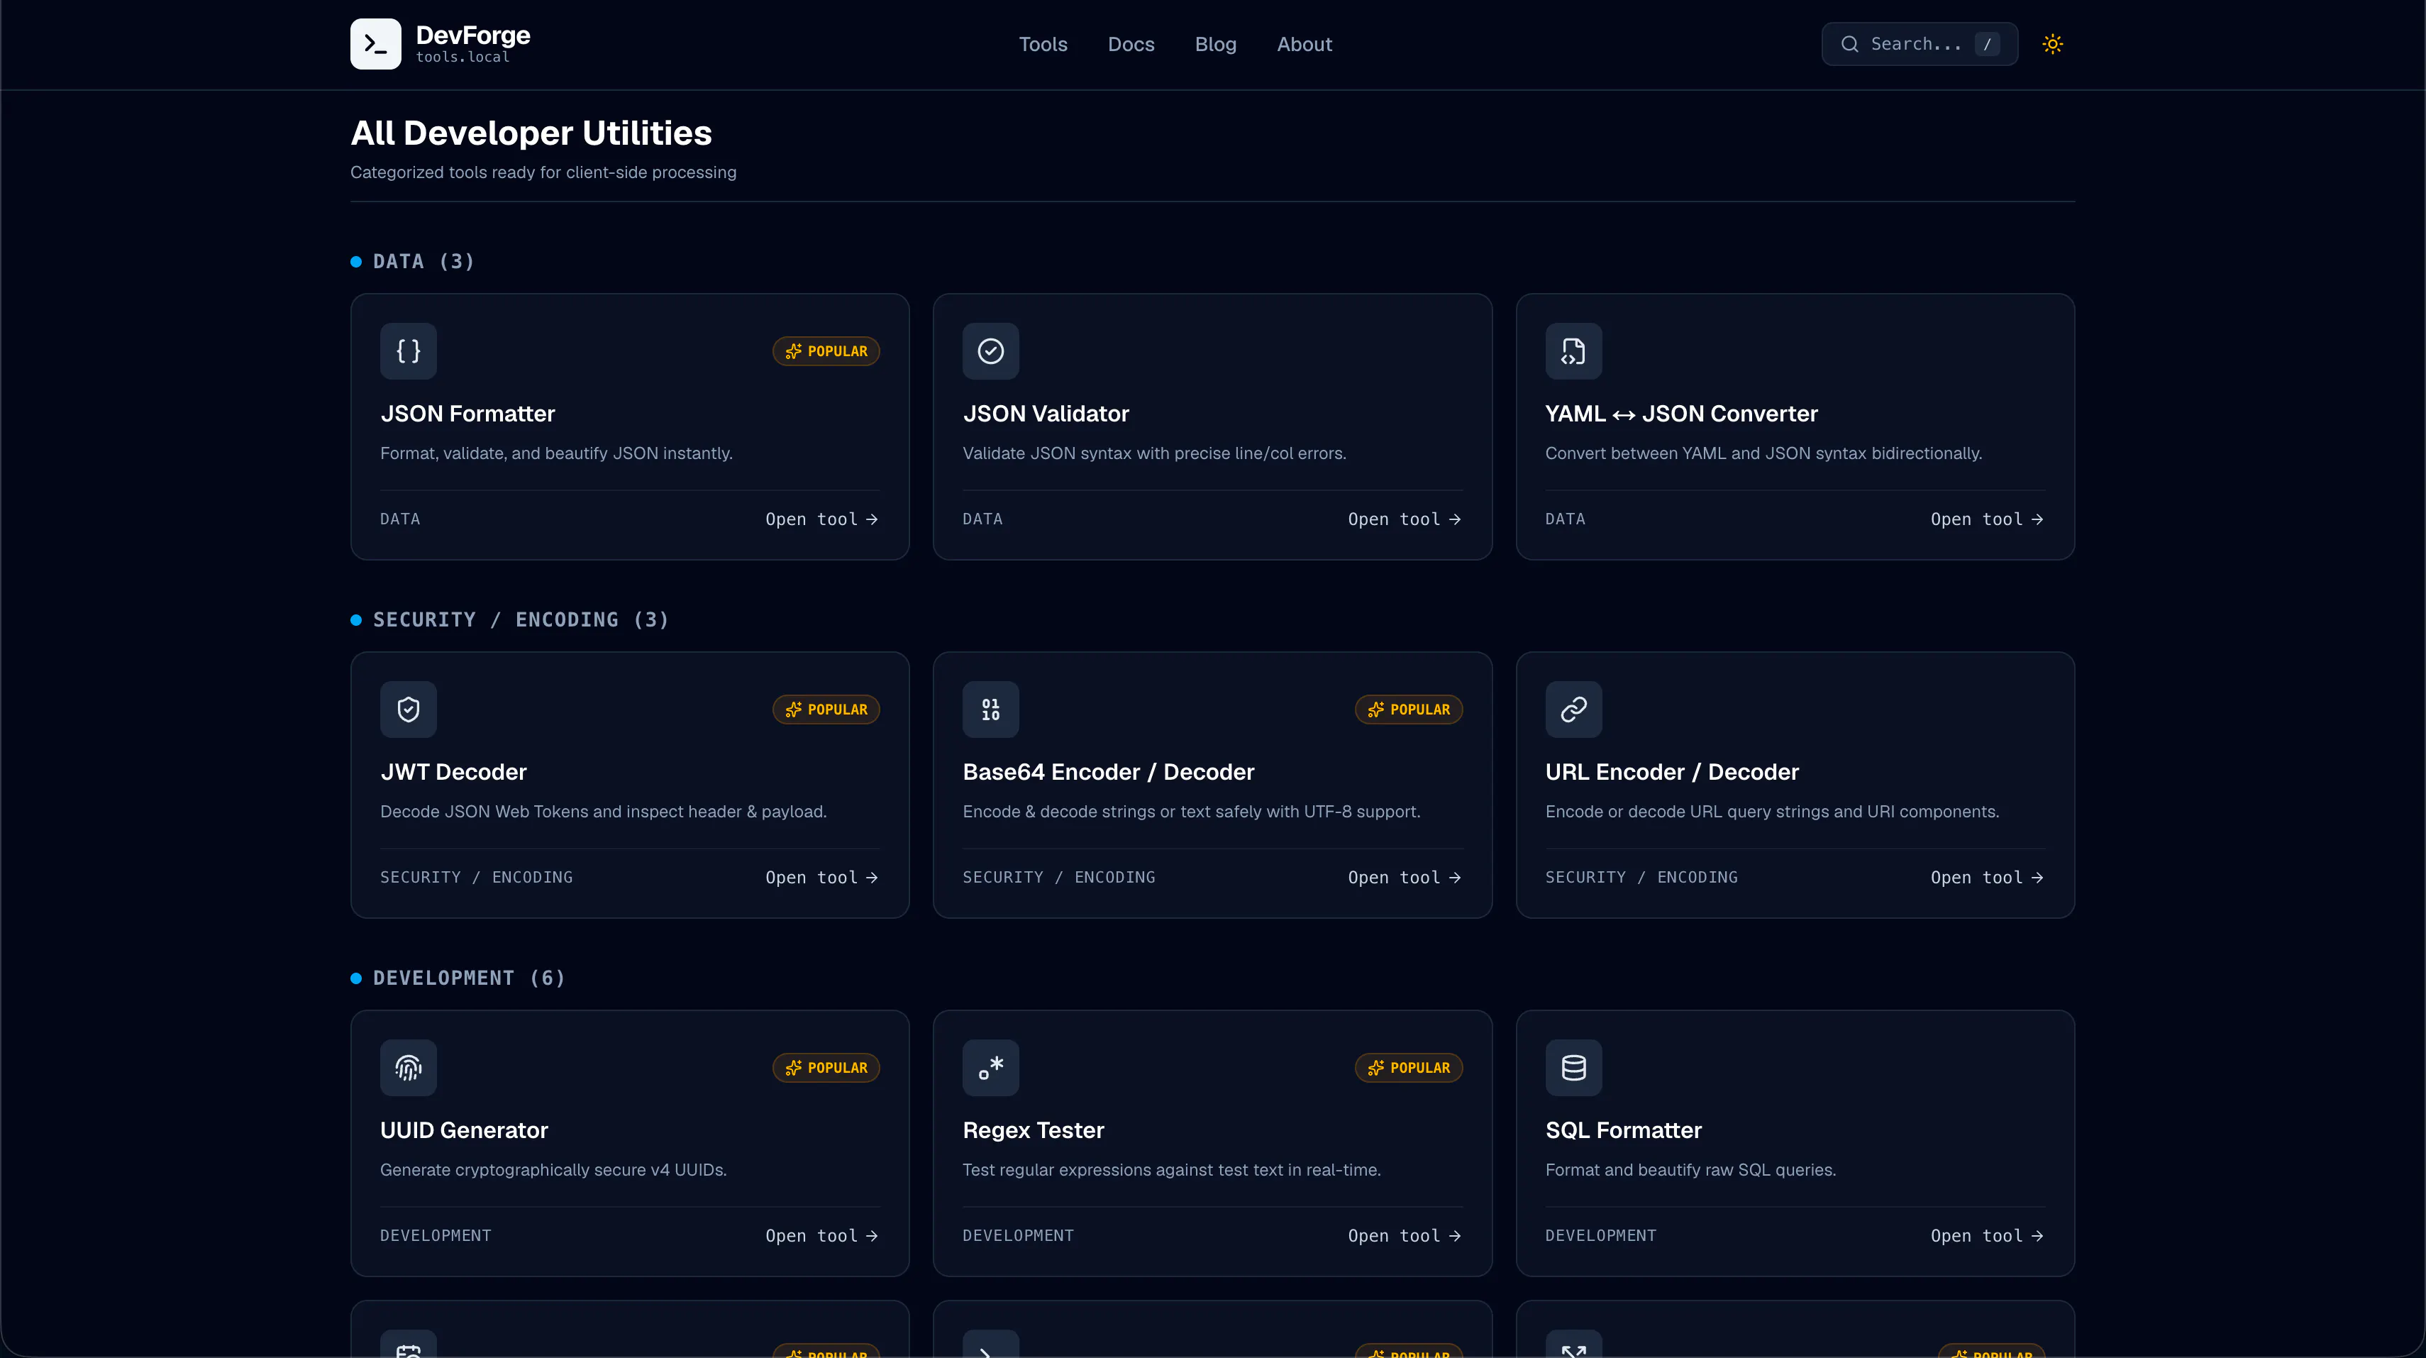Viewport: 2426px width, 1358px height.
Task: Click the Regex Tester card title
Action: click(1033, 1130)
